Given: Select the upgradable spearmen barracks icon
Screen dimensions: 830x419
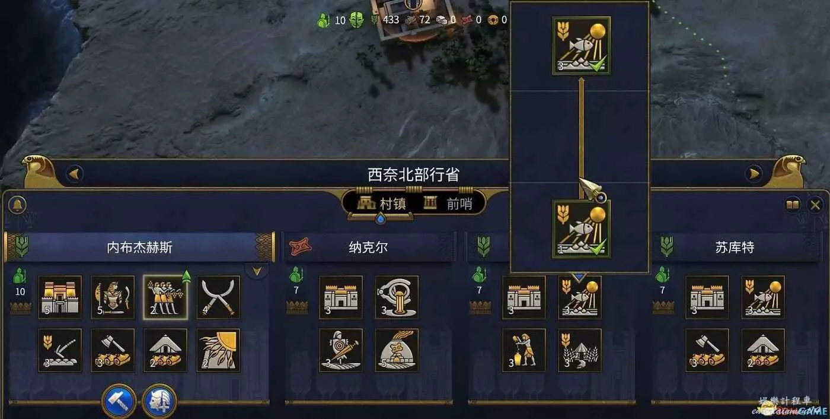Looking at the screenshot, I should click(x=165, y=297).
